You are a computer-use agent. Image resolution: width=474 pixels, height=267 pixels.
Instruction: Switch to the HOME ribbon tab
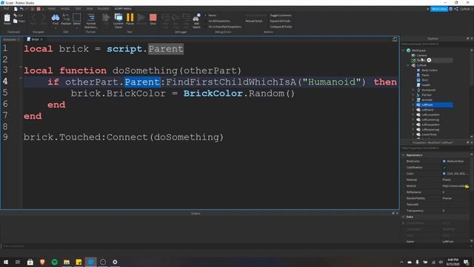52,9
